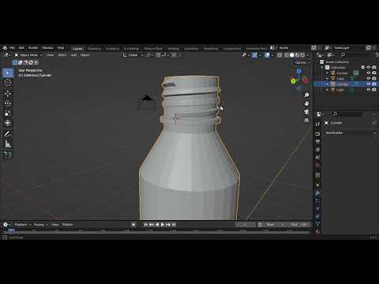Viewport: 379px width, 284px height.
Task: Click the pan view hand icon
Action: click(x=306, y=103)
